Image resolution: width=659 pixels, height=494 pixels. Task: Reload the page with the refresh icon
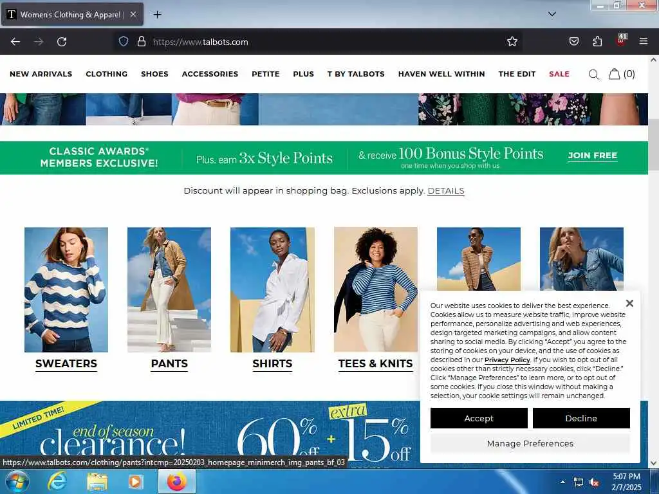pyautogui.click(x=62, y=42)
